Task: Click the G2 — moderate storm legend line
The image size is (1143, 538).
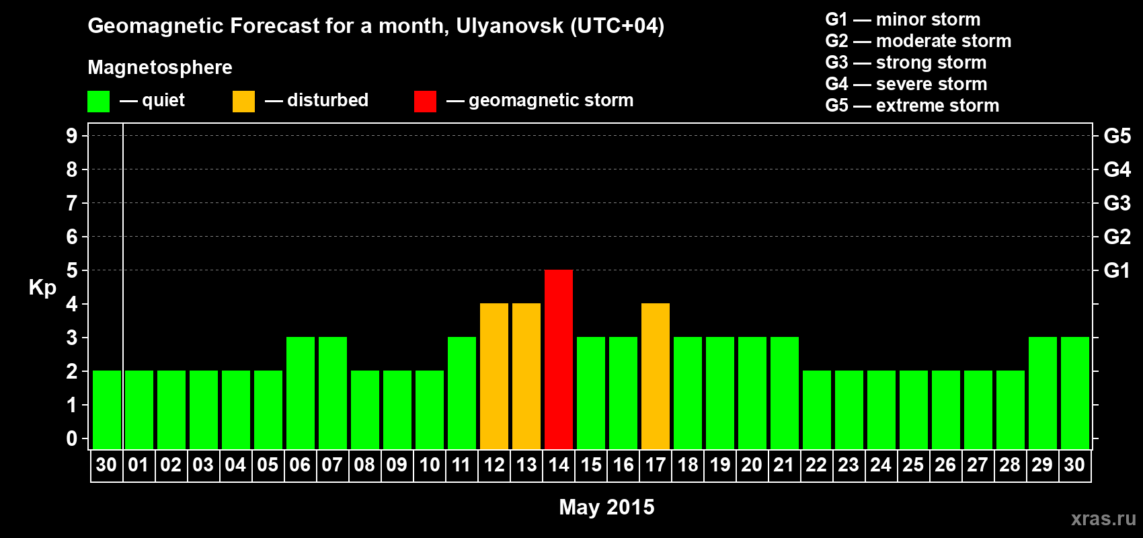Action: click(x=918, y=41)
